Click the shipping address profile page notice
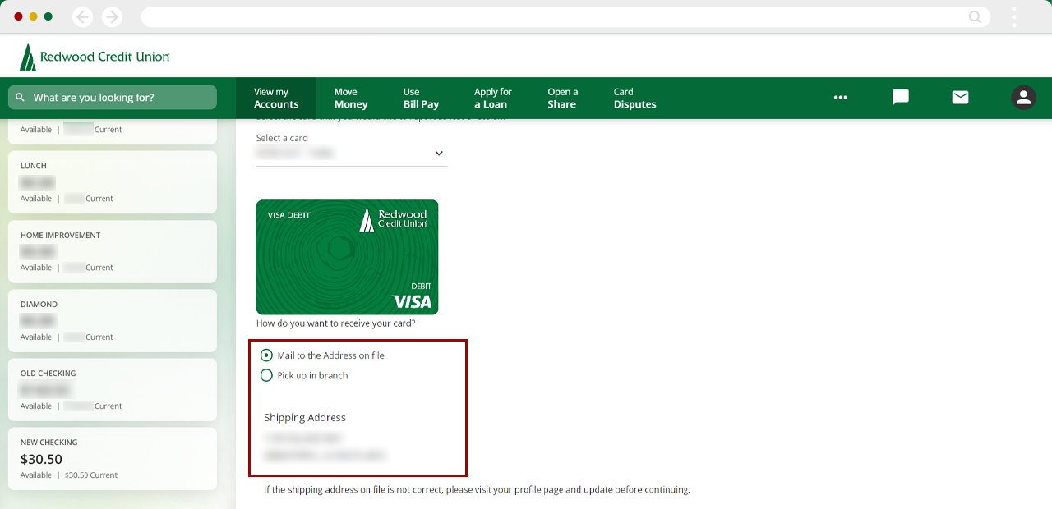This screenshot has width=1052, height=509. [477, 489]
